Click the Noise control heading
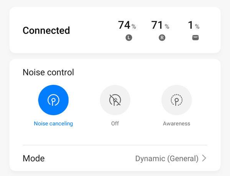 pyautogui.click(x=48, y=72)
